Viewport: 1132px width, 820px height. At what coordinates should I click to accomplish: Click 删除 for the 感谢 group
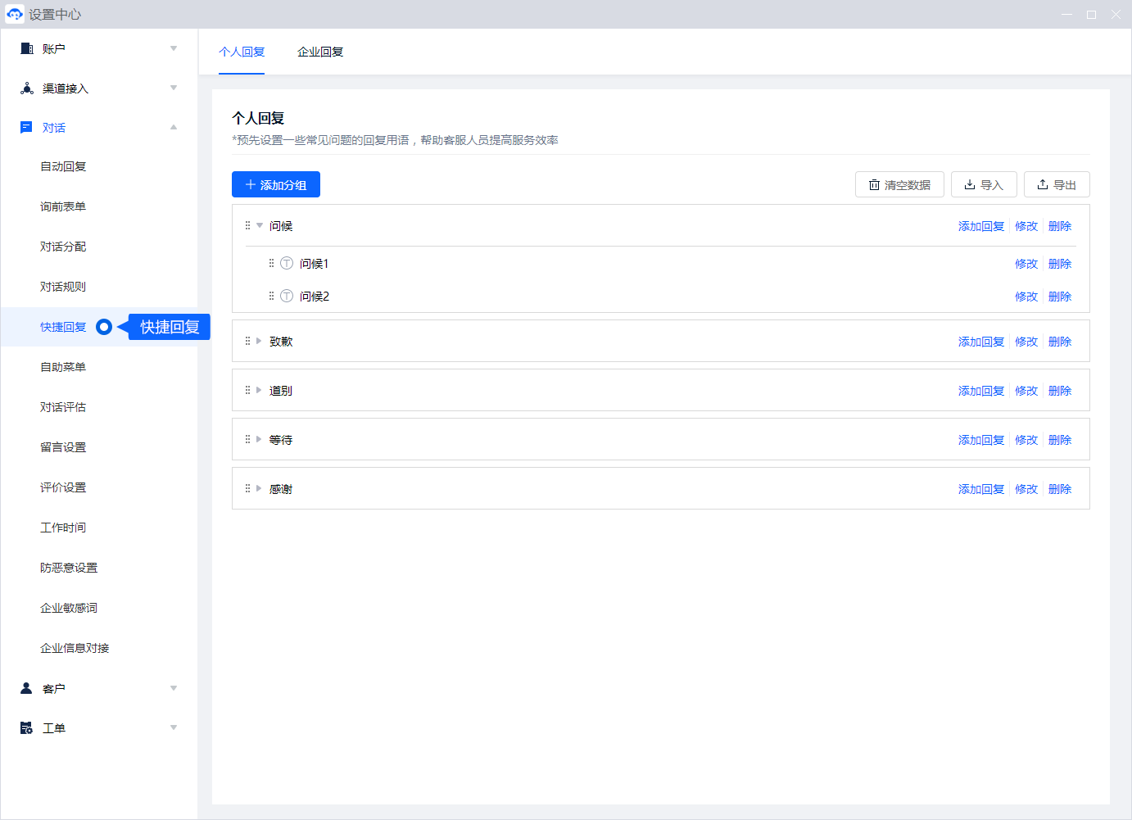click(1060, 489)
